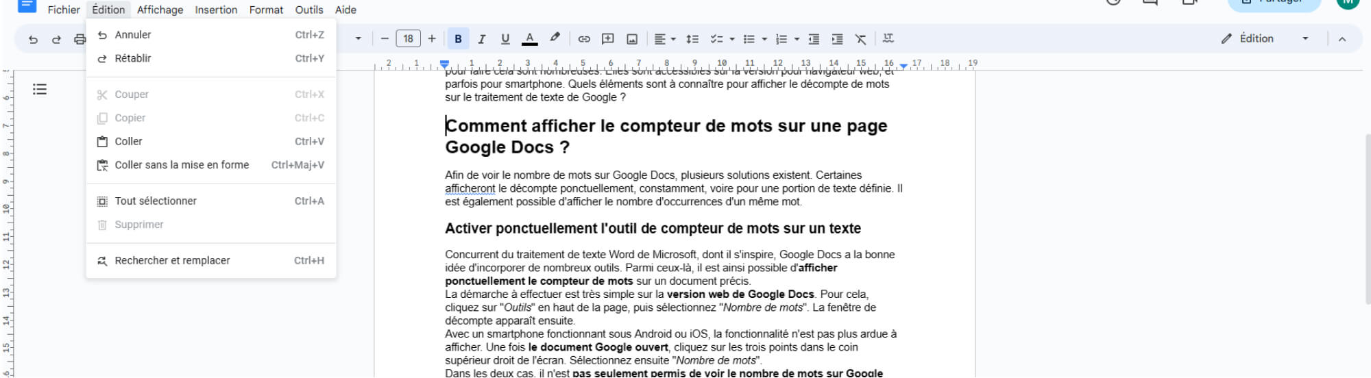Increase indent of the paragraph
Viewport: 1371px width, 378px height.
tap(837, 39)
